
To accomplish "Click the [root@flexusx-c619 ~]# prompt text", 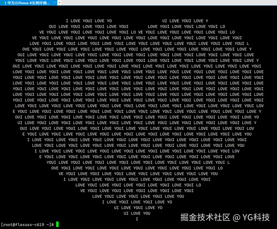I will point(27,225).
